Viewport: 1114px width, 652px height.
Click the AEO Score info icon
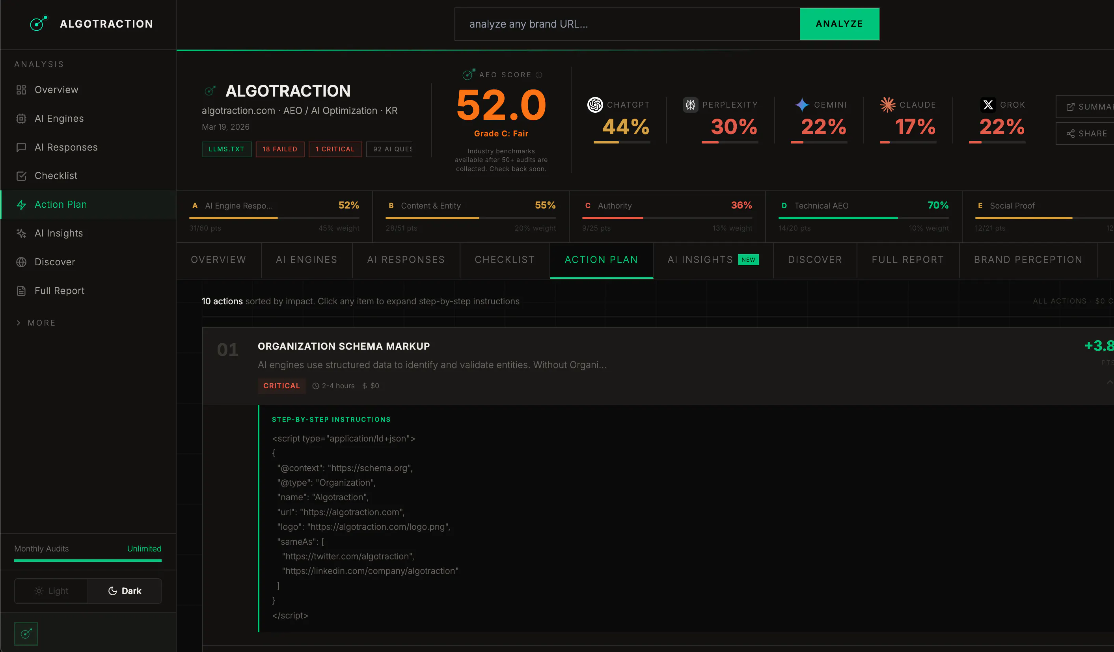coord(539,75)
